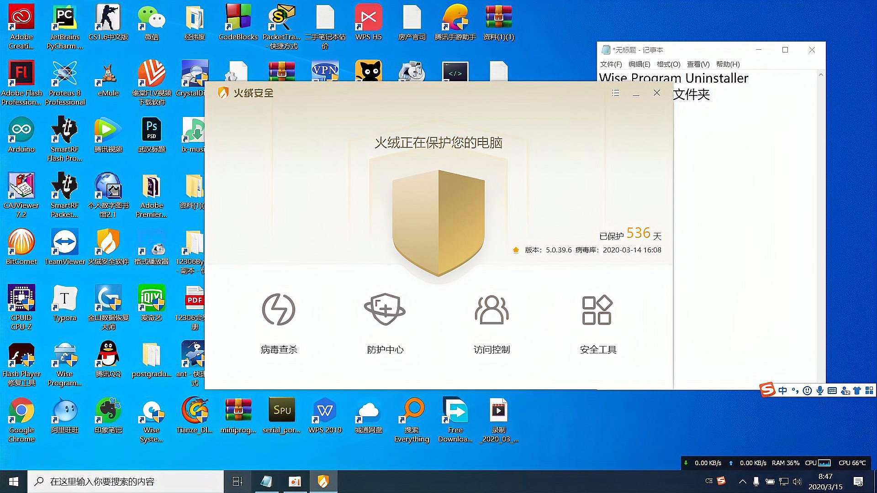Open the 访问控制 access control icon

tap(491, 309)
